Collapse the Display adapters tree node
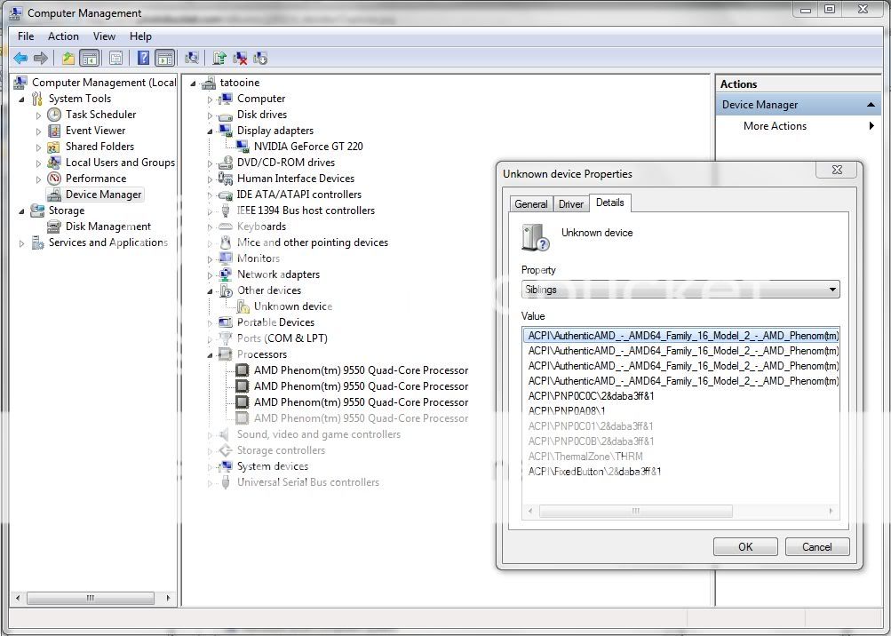Viewport: 891px width, 636px height. (x=211, y=131)
